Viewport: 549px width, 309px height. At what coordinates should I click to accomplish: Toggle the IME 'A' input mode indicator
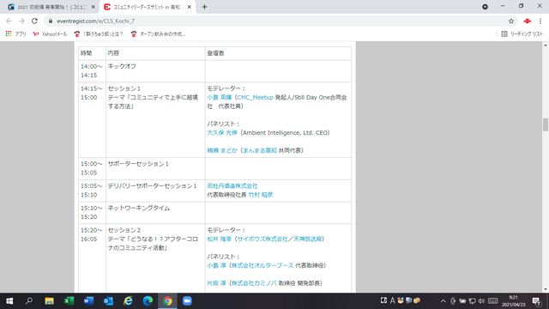point(393,300)
